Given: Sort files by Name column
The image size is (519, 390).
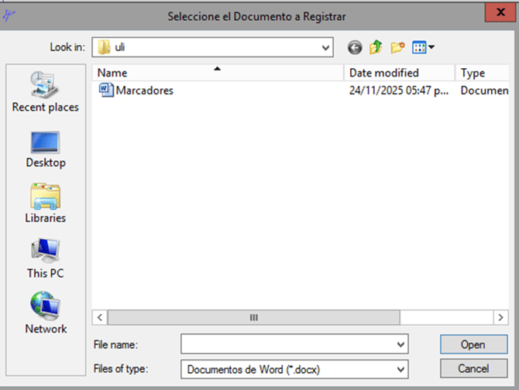Looking at the screenshot, I should point(217,73).
